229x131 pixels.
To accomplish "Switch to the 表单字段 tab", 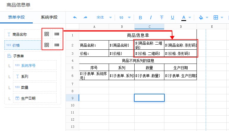I will coord(16,17).
